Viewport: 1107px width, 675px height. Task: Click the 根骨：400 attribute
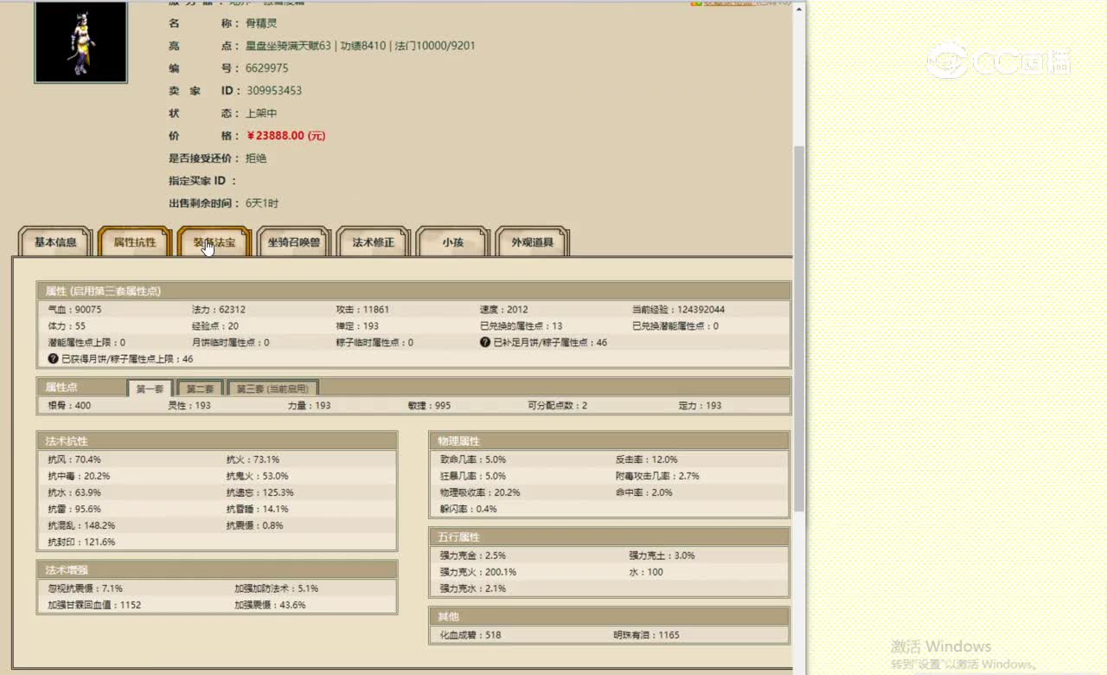pos(69,406)
